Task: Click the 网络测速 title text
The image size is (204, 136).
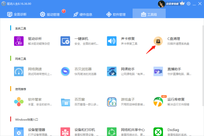Action: click(x=35, y=69)
